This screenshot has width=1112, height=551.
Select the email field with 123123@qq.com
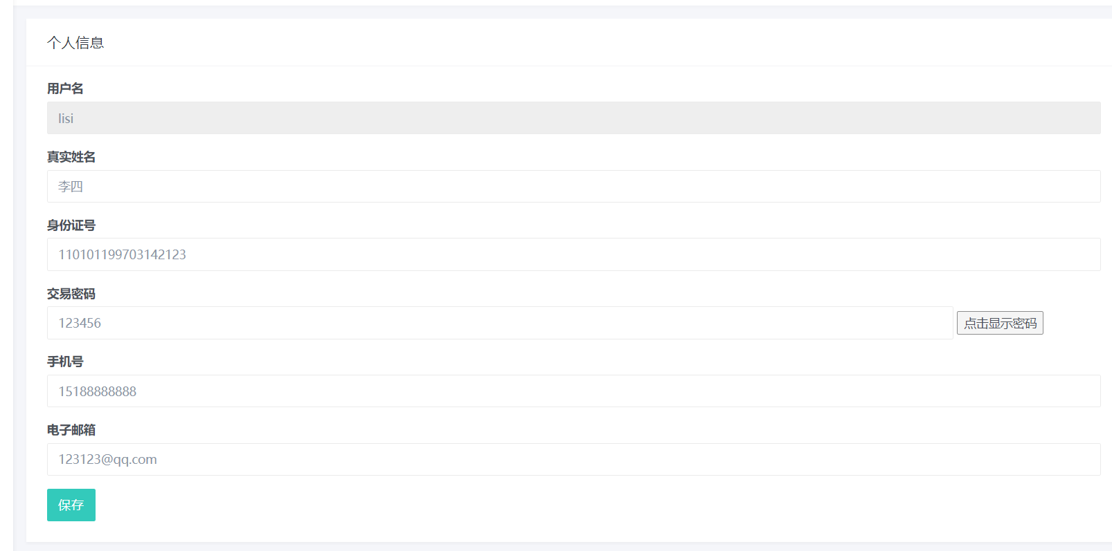point(573,460)
